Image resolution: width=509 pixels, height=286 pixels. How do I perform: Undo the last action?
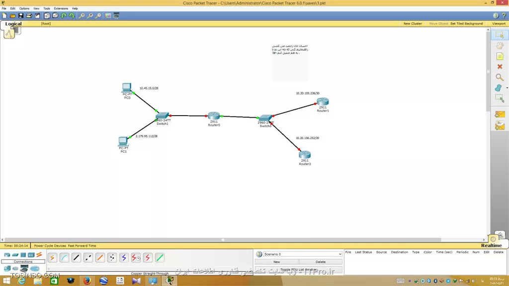click(x=64, y=15)
